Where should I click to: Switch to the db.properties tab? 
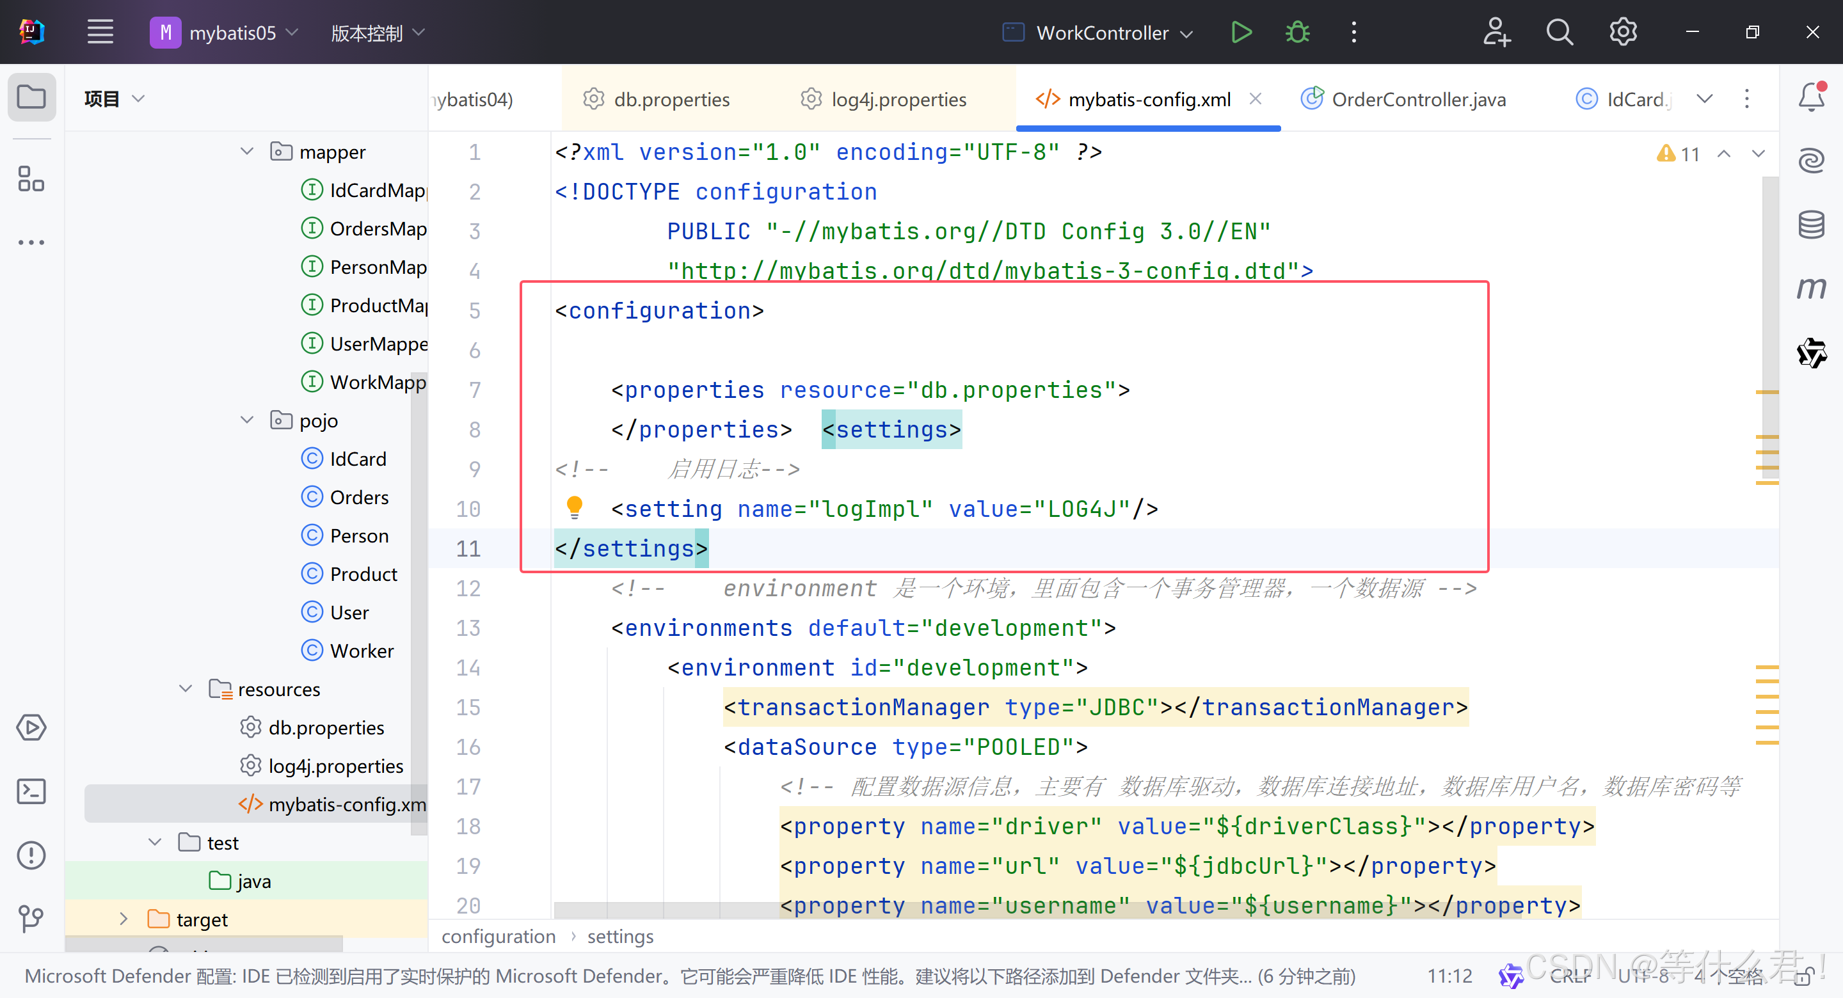(x=671, y=99)
